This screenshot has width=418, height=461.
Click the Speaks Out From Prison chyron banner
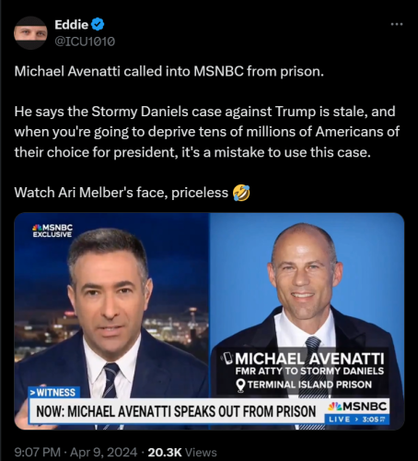point(177,411)
